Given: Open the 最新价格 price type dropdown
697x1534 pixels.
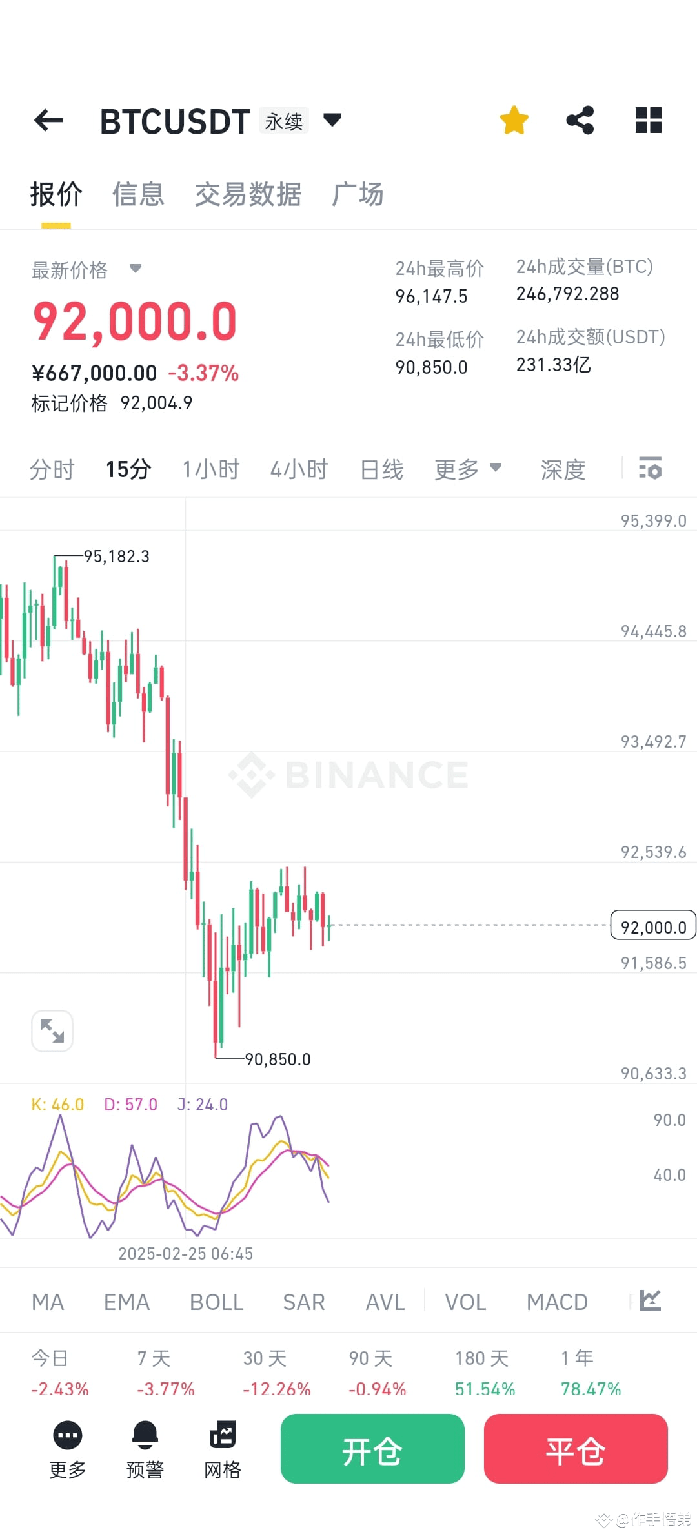Looking at the screenshot, I should tap(136, 271).
